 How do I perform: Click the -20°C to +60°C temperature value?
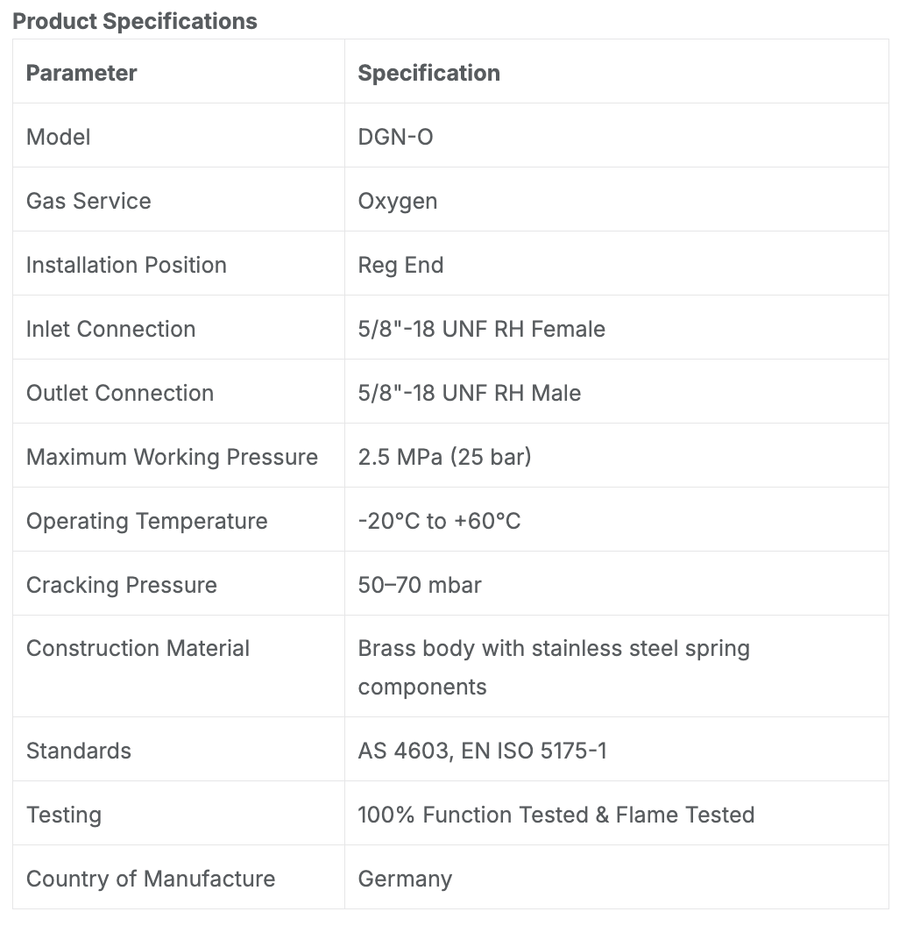pos(439,521)
